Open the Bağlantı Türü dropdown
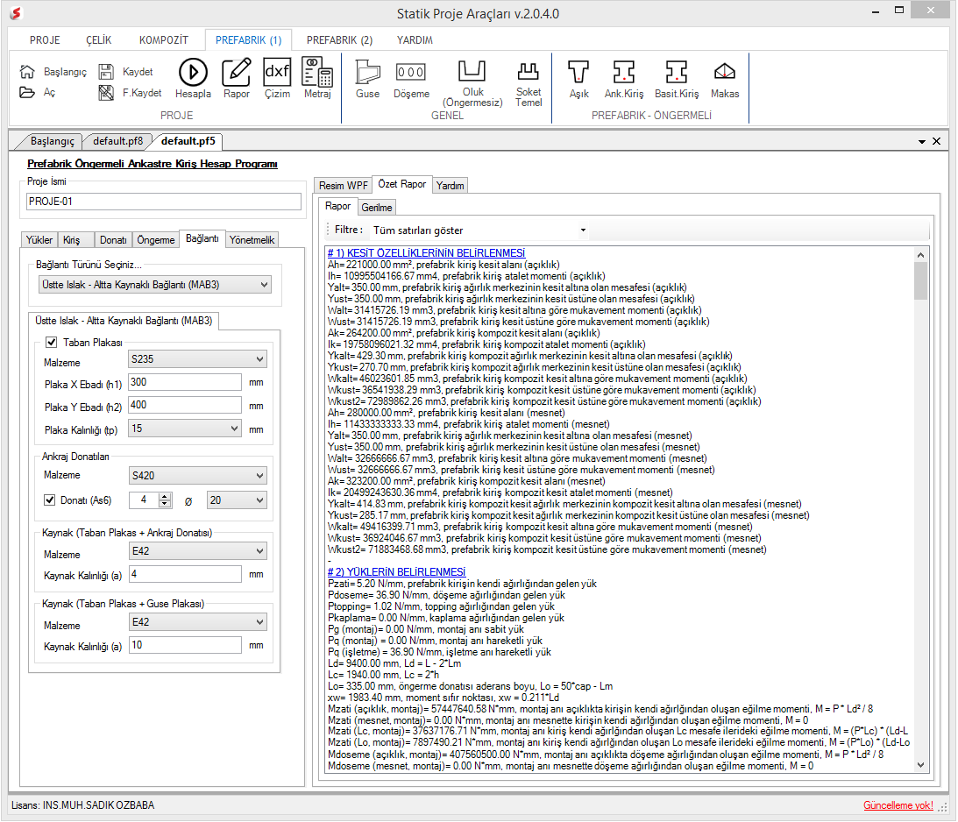Screen dimensions: 958x822 coord(154,285)
